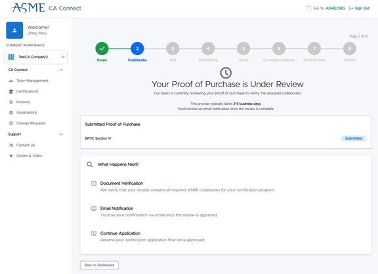Open Change Requests

pyautogui.click(x=31, y=123)
